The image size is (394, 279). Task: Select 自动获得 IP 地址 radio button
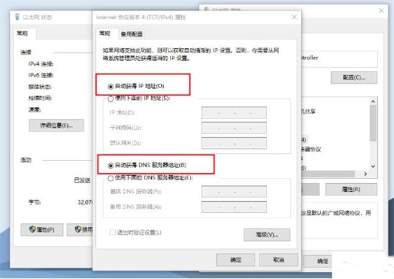110,87
